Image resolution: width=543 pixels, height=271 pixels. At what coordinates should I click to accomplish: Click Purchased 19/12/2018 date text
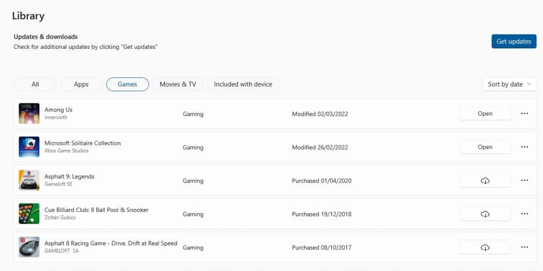(322, 214)
